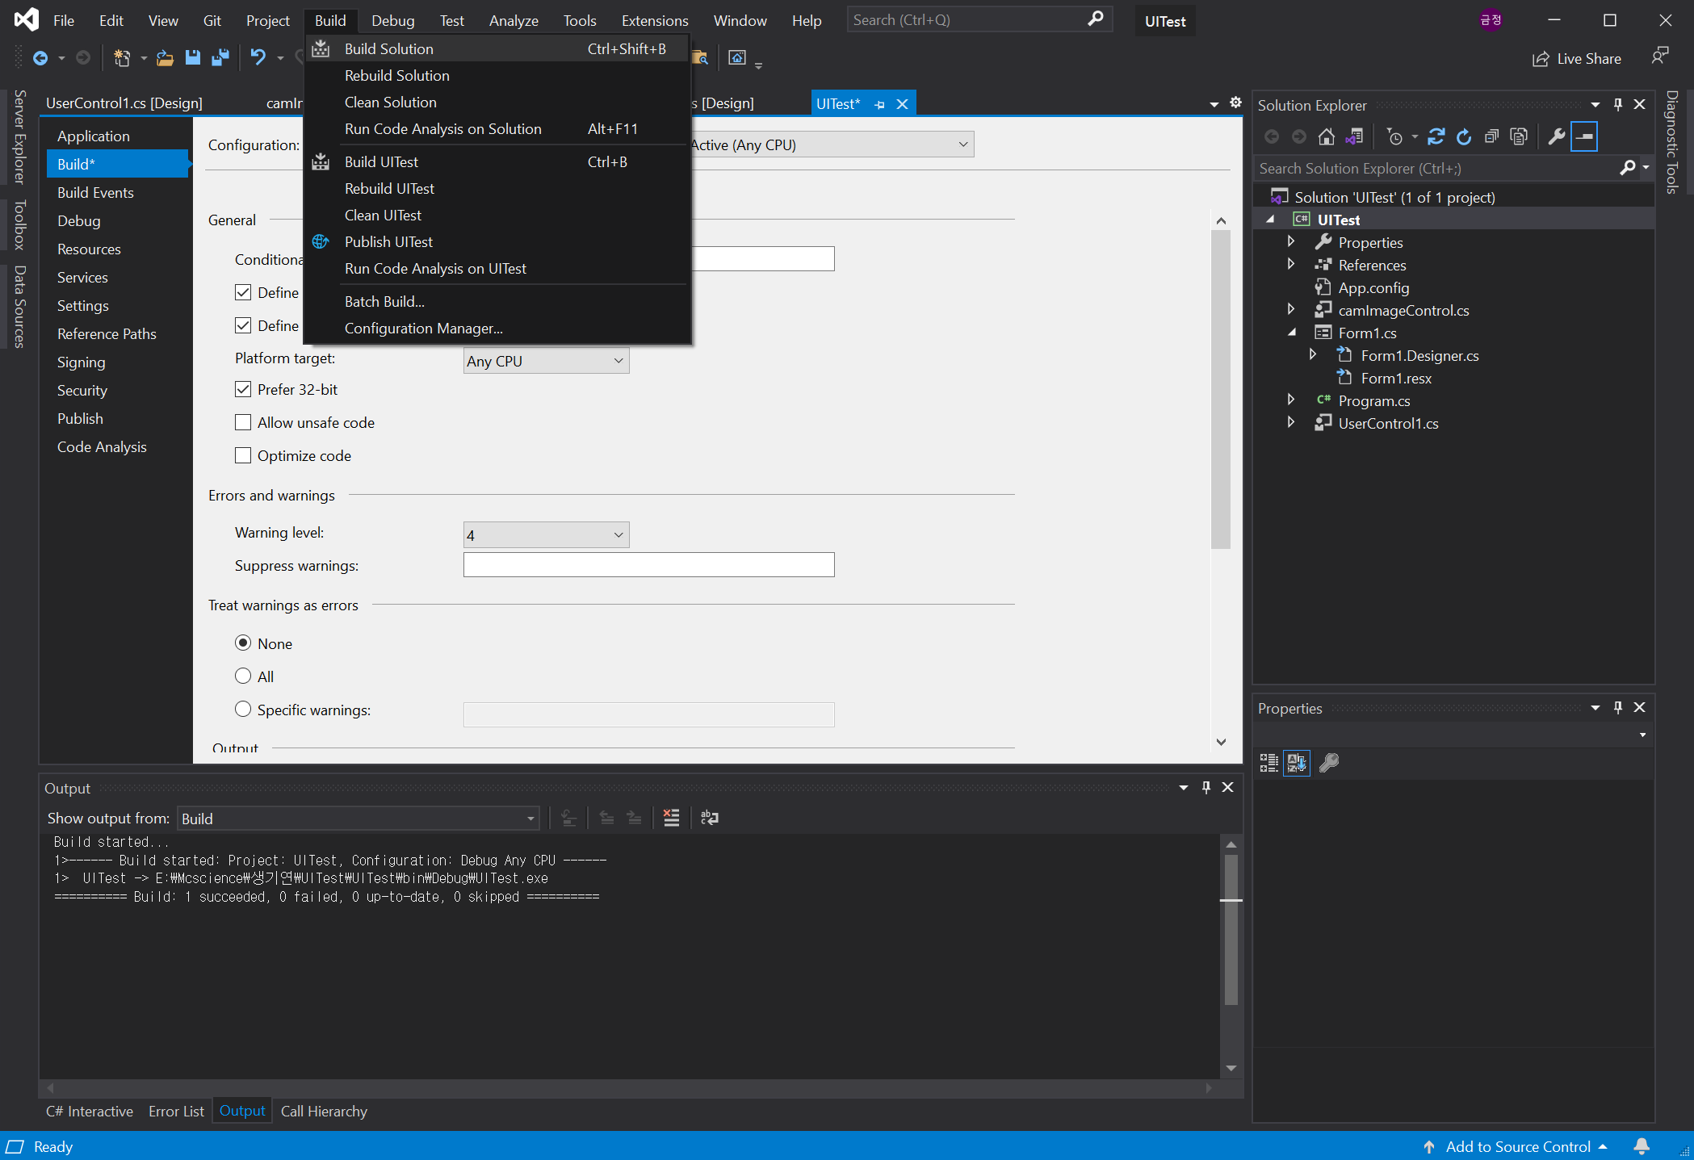This screenshot has height=1160, width=1694.
Task: Click the wrench Properties icon in Solution Explorer toolbar
Action: click(x=1556, y=137)
